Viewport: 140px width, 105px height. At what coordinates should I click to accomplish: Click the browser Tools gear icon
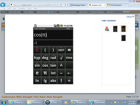coord(138,5)
